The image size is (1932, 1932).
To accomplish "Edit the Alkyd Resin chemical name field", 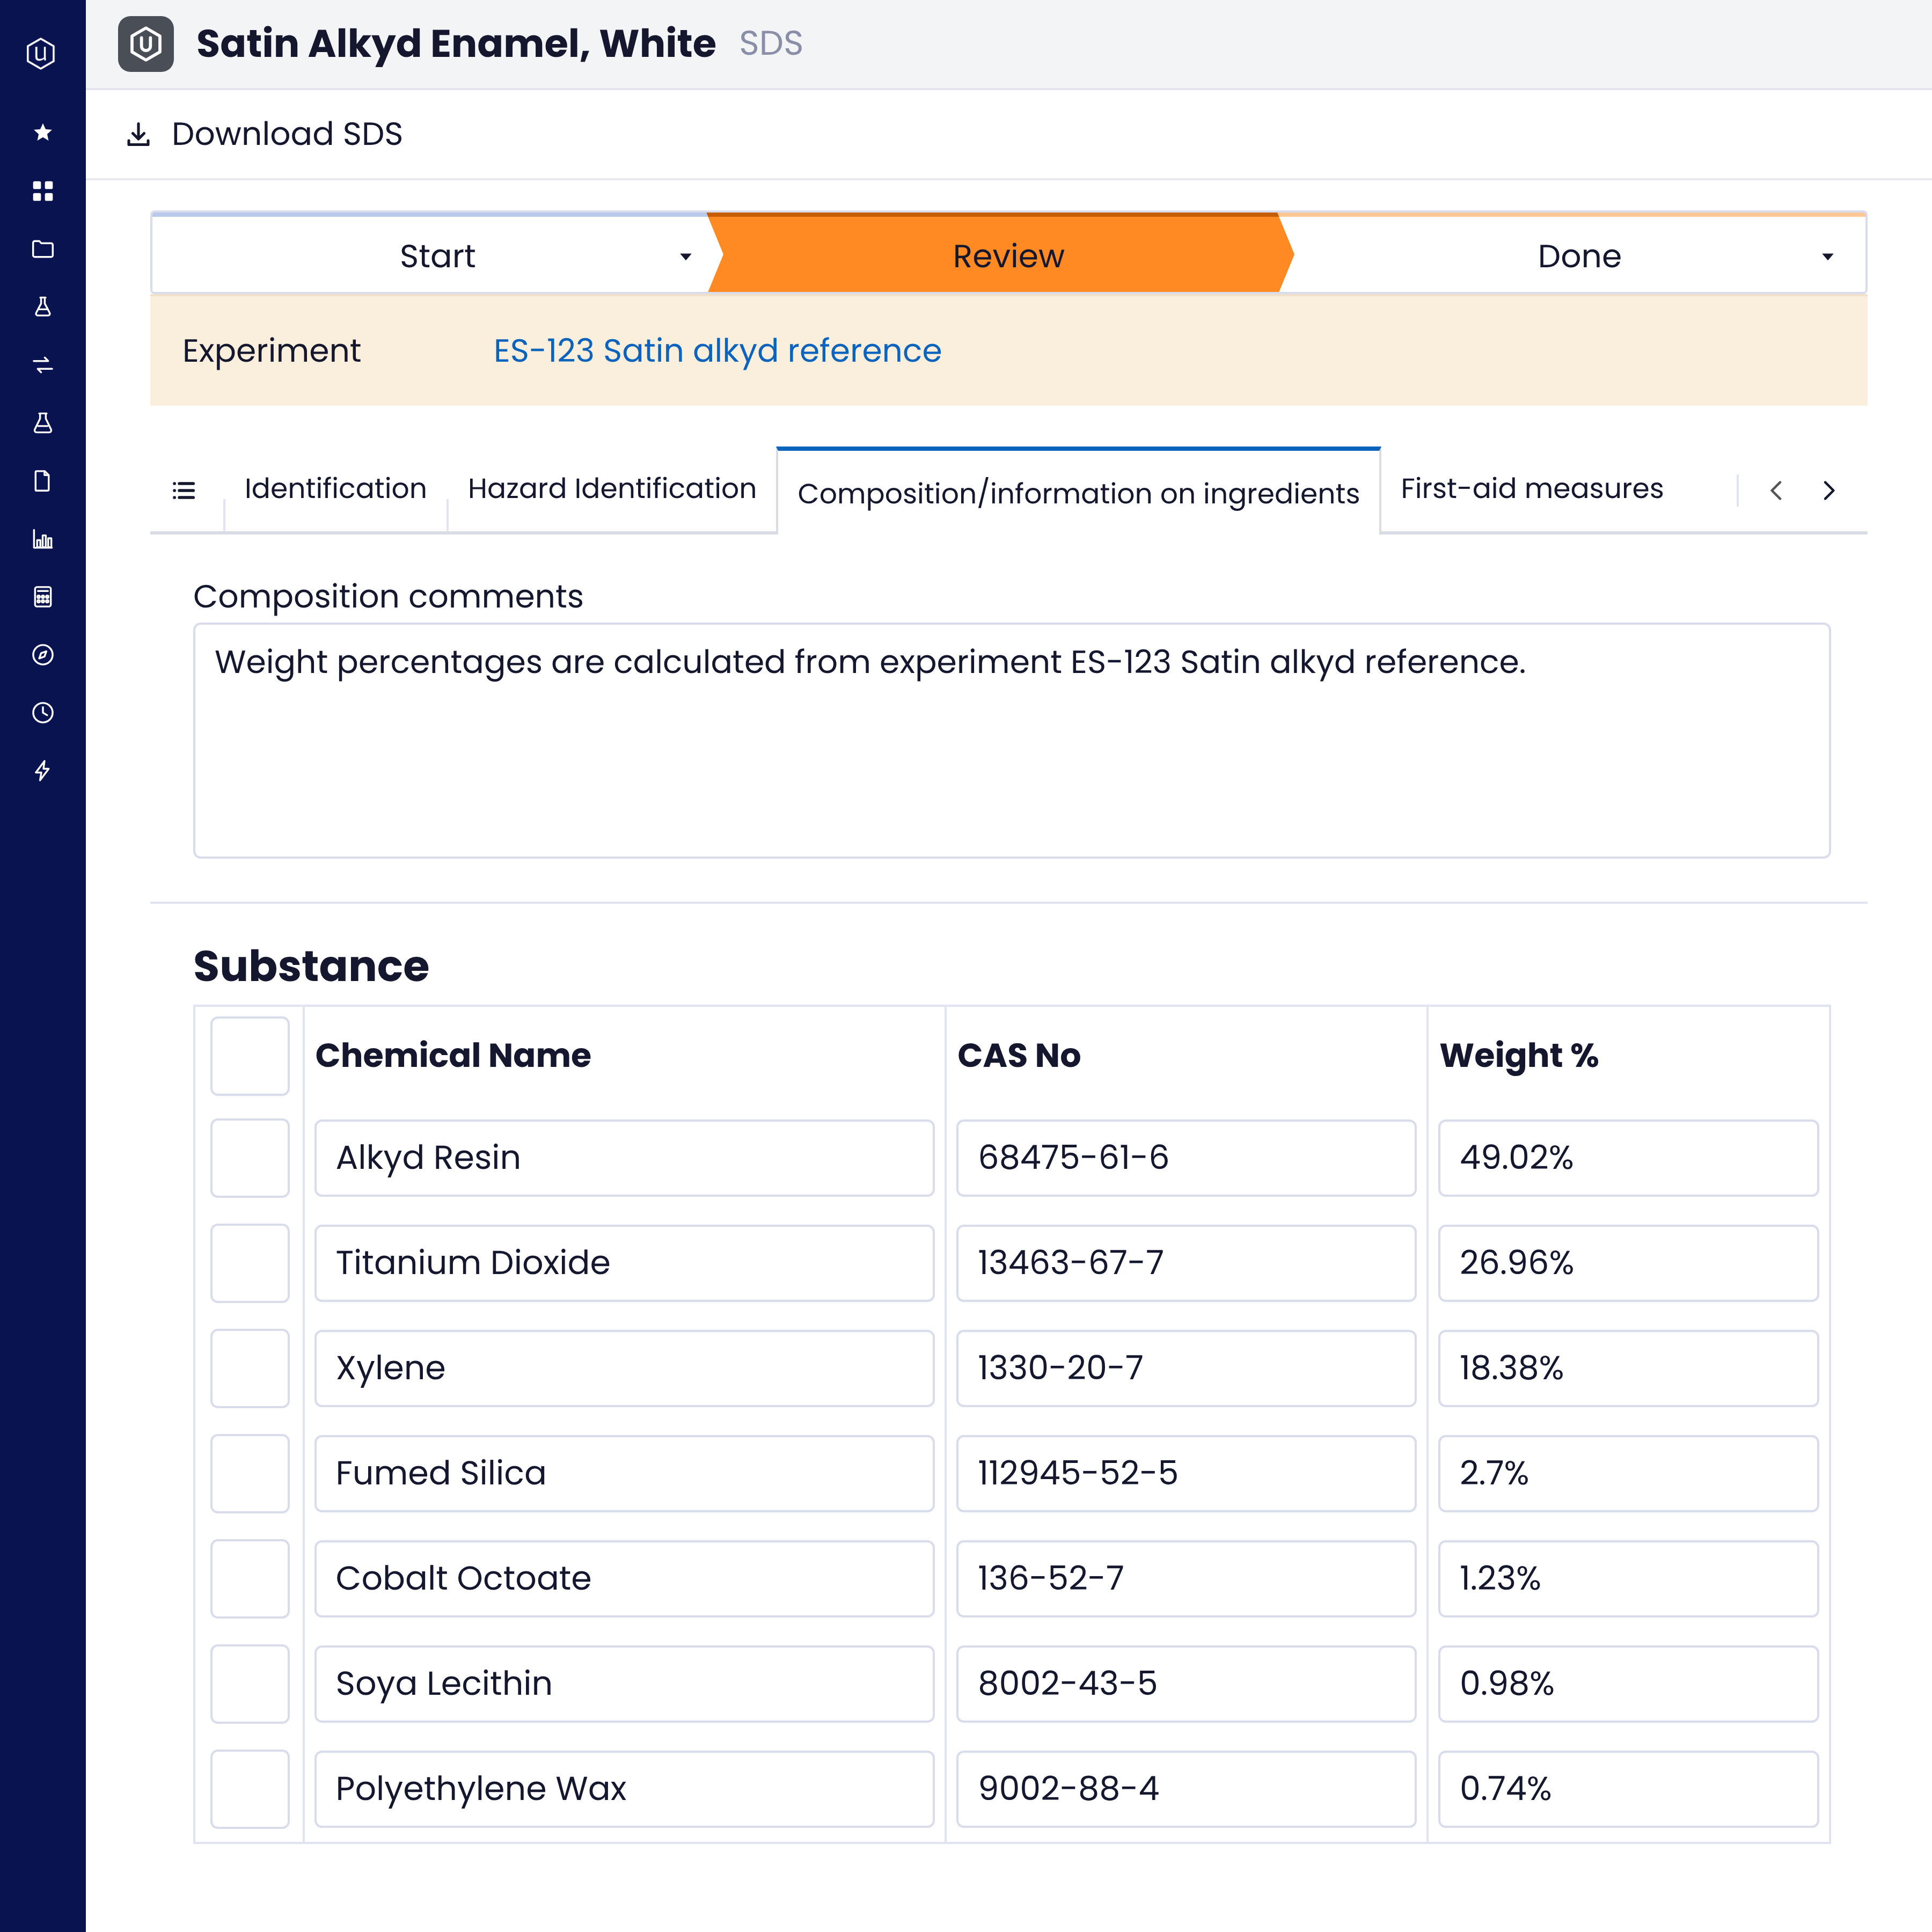I will pyautogui.click(x=624, y=1158).
